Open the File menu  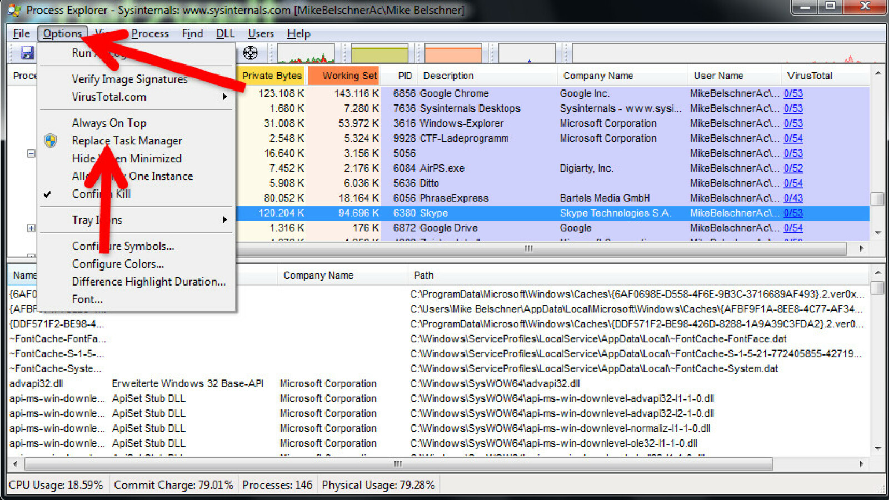point(21,33)
